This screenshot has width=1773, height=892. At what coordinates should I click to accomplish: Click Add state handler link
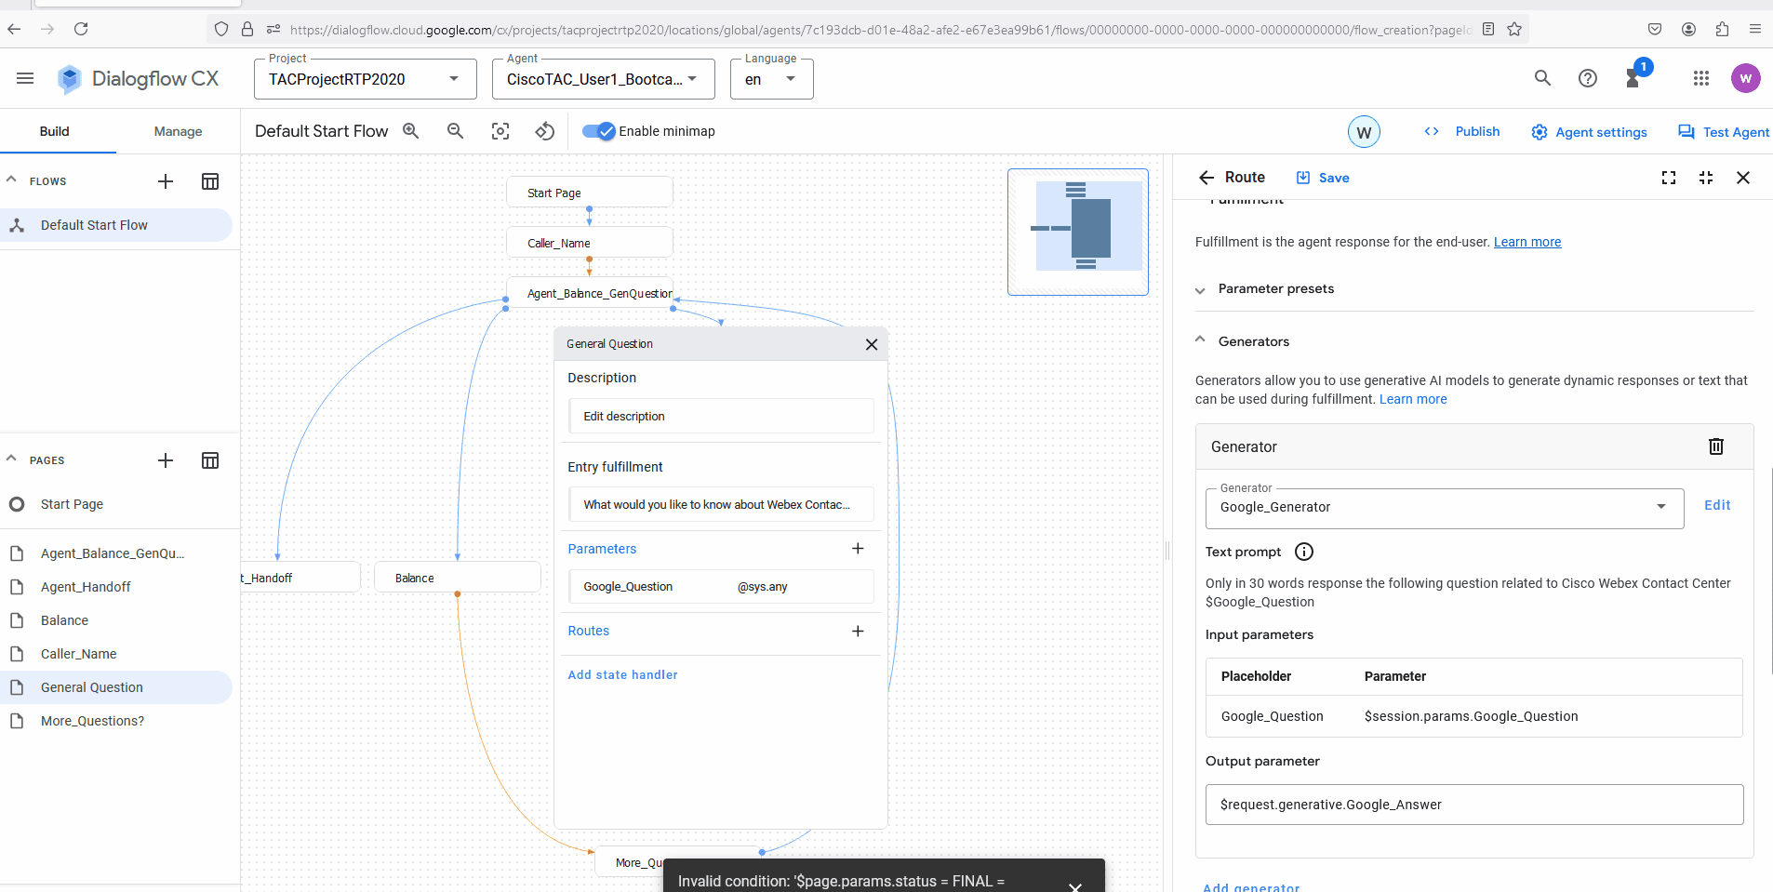622,675
